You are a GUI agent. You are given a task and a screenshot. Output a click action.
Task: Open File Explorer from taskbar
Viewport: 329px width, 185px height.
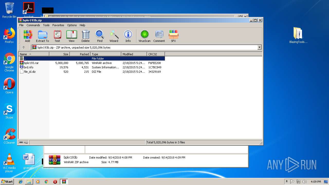point(29,182)
